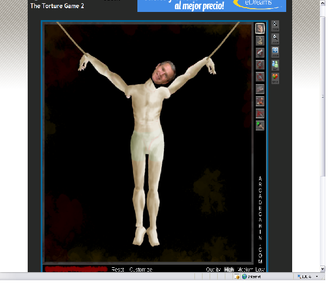Select the gray sixth tool in toolbar
Image resolution: width=328 pixels, height=283 pixels.
(x=260, y=89)
